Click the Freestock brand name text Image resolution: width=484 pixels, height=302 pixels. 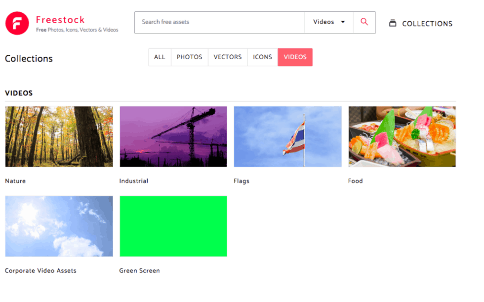(x=60, y=20)
